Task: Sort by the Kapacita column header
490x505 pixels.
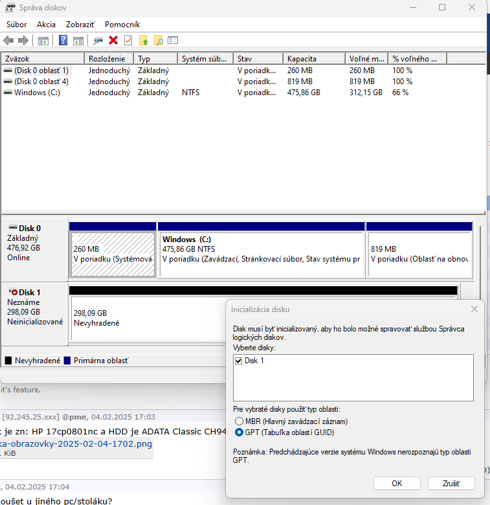Action: (314, 59)
